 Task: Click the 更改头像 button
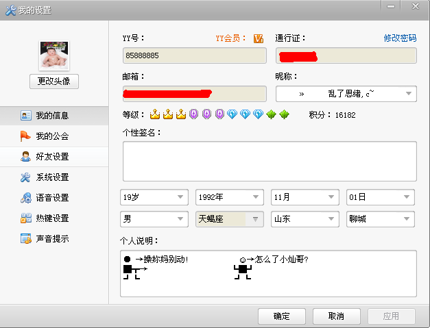[x=54, y=81]
